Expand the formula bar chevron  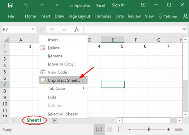pos(184,29)
